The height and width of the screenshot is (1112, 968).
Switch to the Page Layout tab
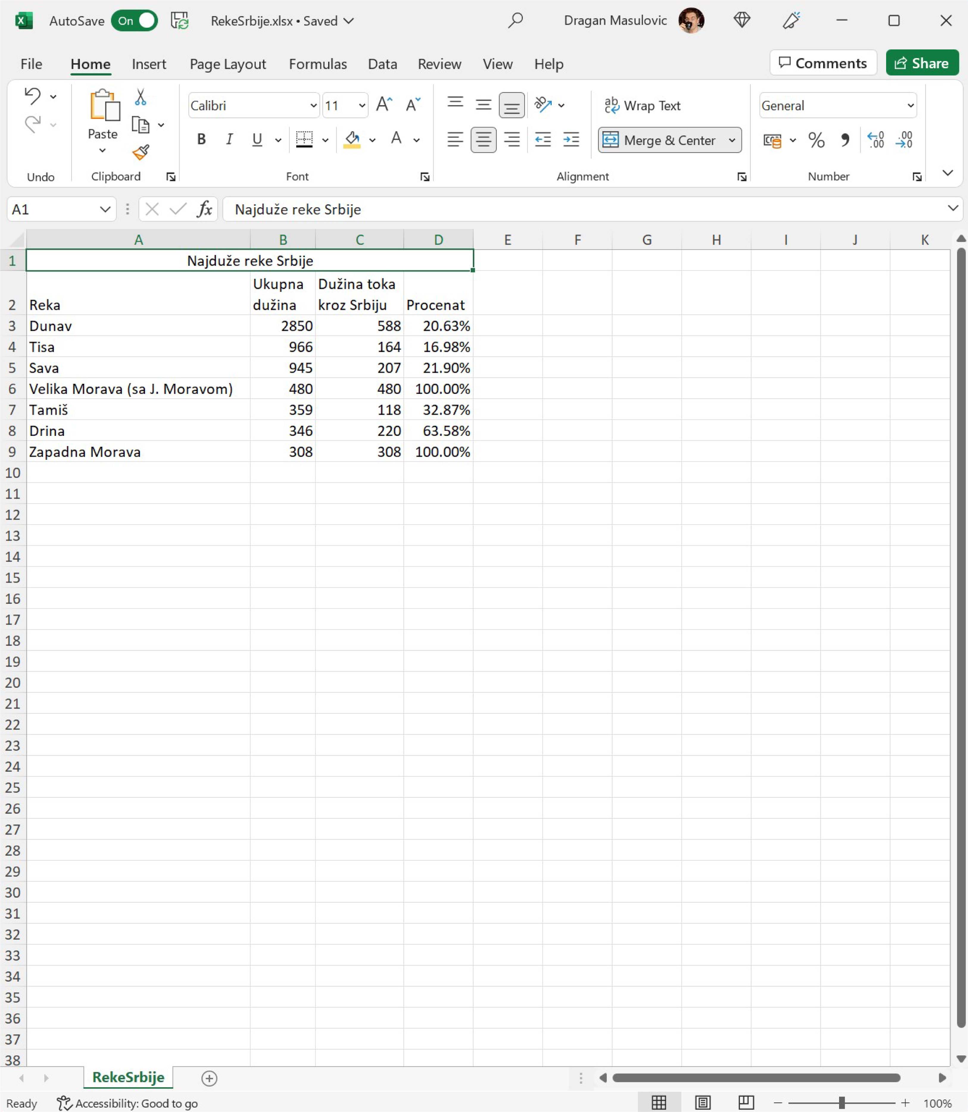tap(227, 64)
